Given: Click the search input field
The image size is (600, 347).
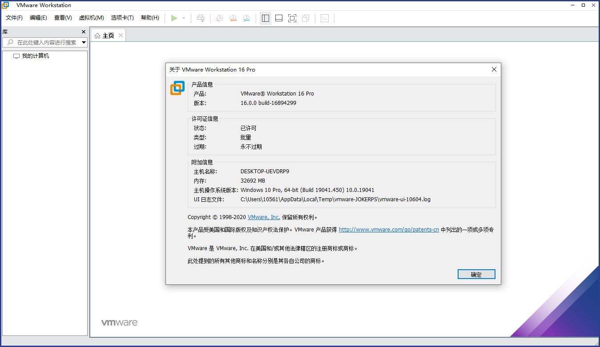Looking at the screenshot, I should [x=44, y=43].
